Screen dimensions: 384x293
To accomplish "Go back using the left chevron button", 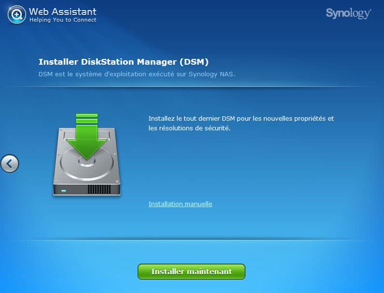I will (x=10, y=164).
